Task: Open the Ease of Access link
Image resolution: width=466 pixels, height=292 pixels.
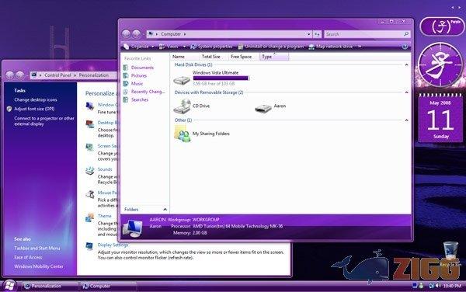Action: pos(28,257)
